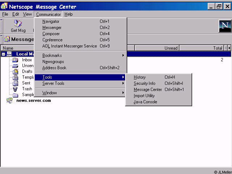This screenshot has height=174, width=232.
Task: Select the Composer menu item
Action: [x=80, y=34]
